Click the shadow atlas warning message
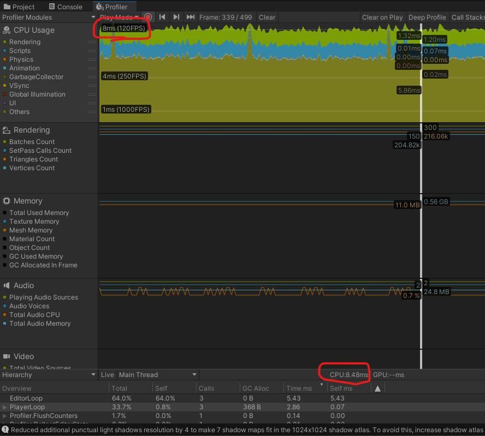485x436 pixels. pyautogui.click(x=247, y=430)
